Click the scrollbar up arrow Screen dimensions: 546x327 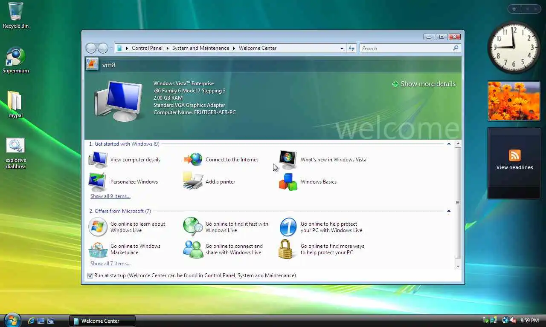pyautogui.click(x=458, y=144)
